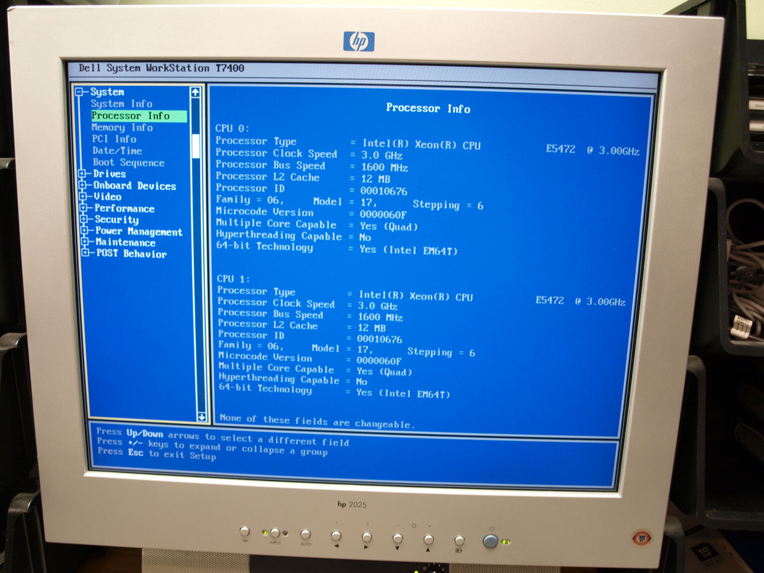Click CPU 0's "Yes (Quad)" multi-core value
Viewport: 764px width, 573px height.
click(x=389, y=227)
